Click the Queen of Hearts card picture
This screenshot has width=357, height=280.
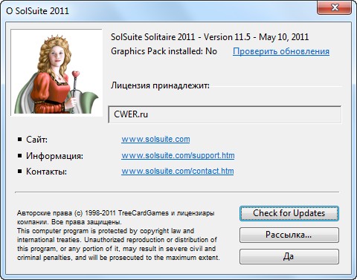click(x=57, y=72)
